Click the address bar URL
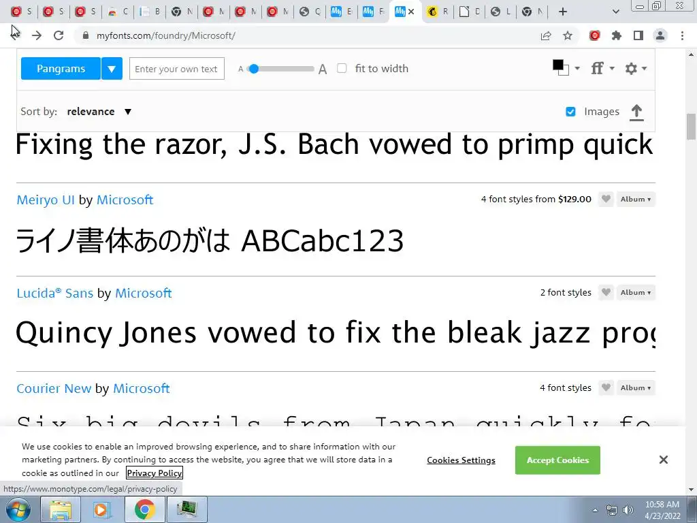 pyautogui.click(x=166, y=35)
